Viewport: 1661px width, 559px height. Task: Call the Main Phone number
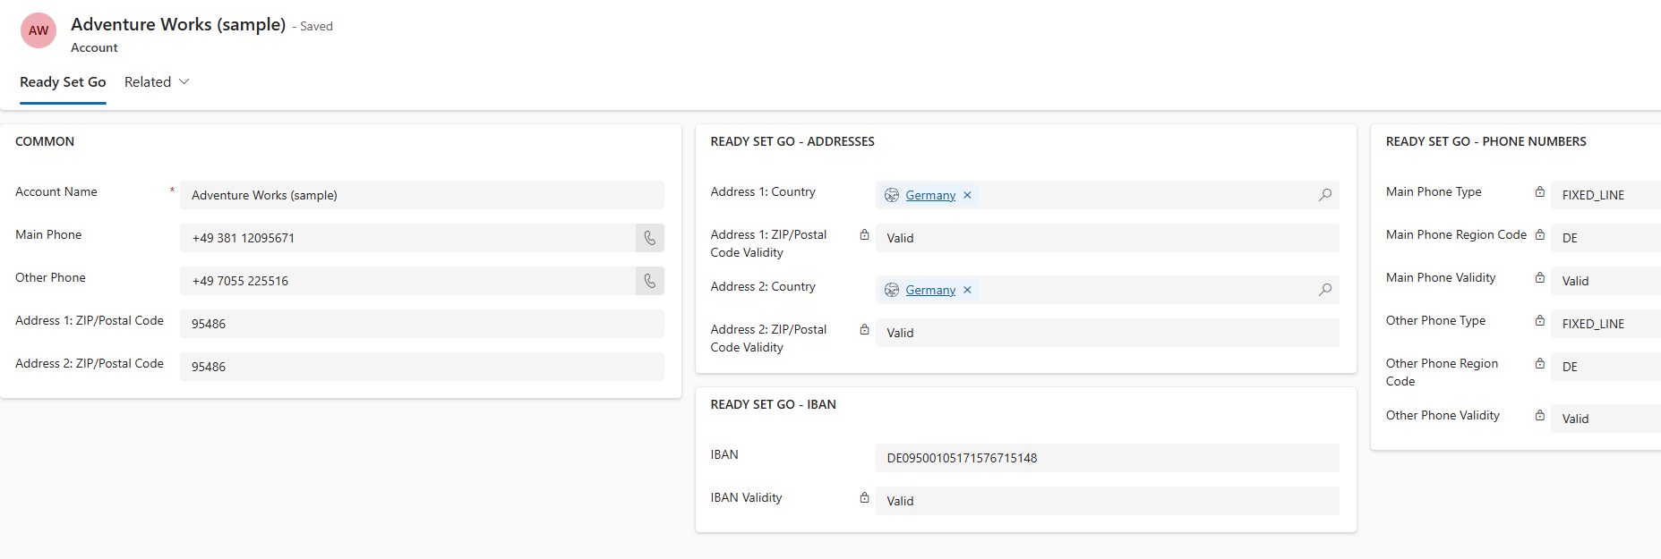(x=650, y=238)
